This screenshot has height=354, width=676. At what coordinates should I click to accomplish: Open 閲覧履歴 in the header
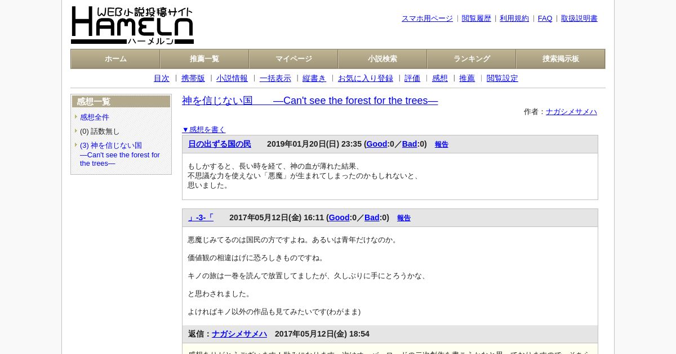[x=477, y=19]
